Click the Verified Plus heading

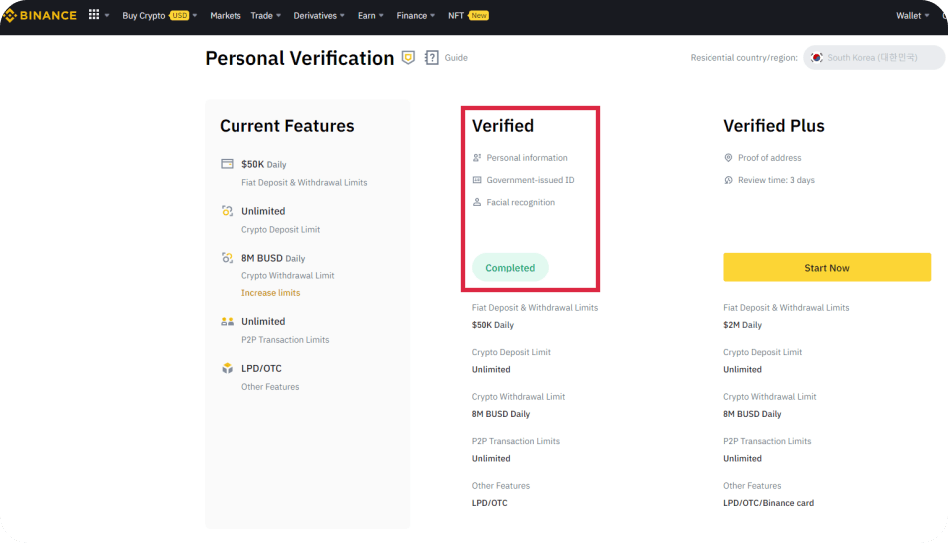point(774,125)
